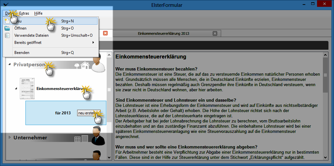Expand the Bereits geöffnet submenu

pyautogui.click(x=51, y=43)
